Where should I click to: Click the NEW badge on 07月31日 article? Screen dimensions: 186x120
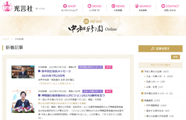(108, 67)
